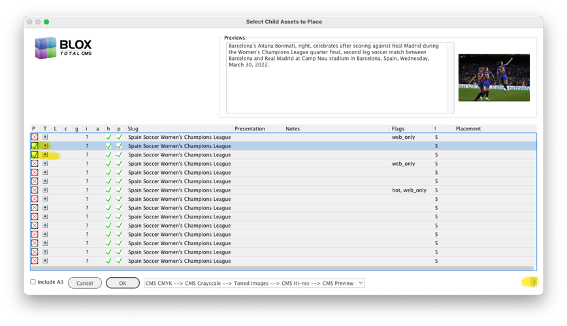The image size is (567, 326).
Task: Click the L column header
Action: (x=56, y=128)
